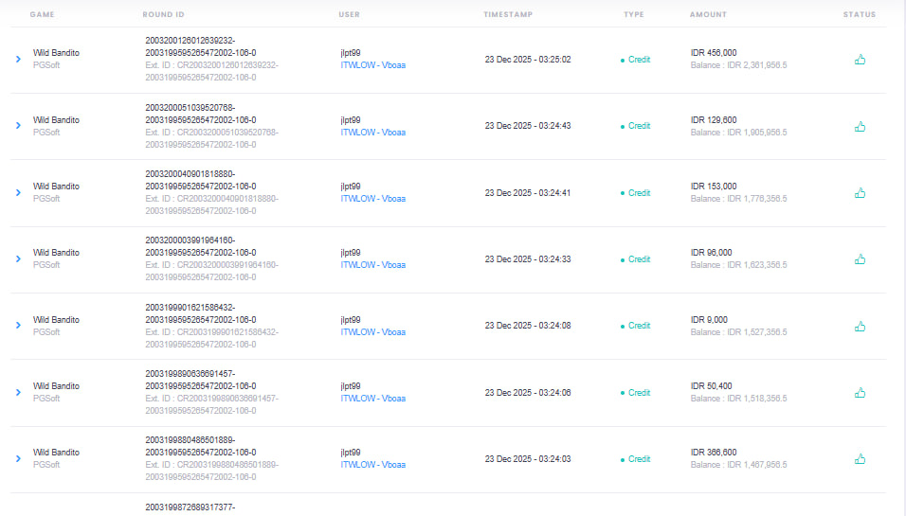This screenshot has height=516, width=906.
Task: Open ITWLOW - Vboaa link in 03:24:03 row
Action: (372, 465)
